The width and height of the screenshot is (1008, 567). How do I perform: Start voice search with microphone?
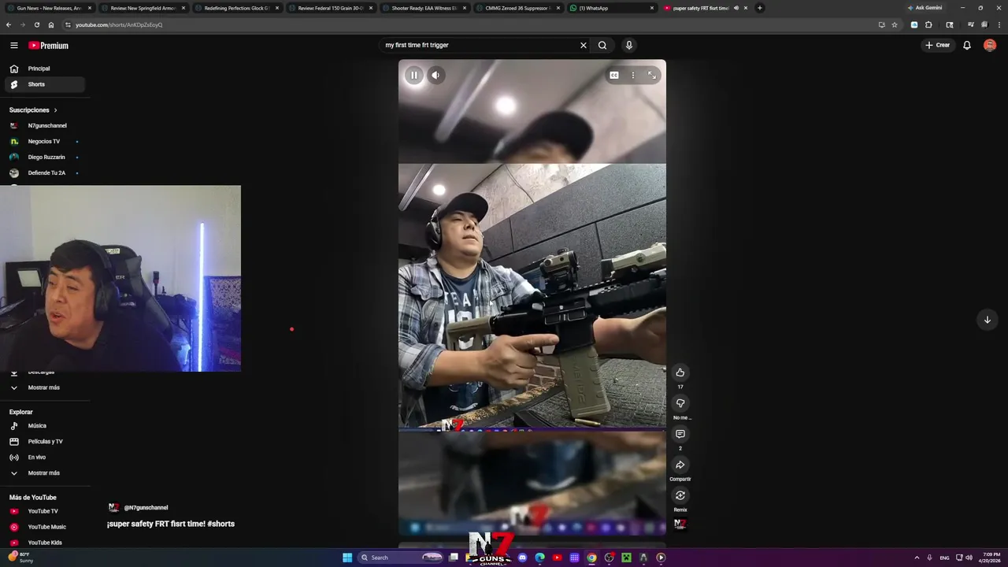pos(628,46)
